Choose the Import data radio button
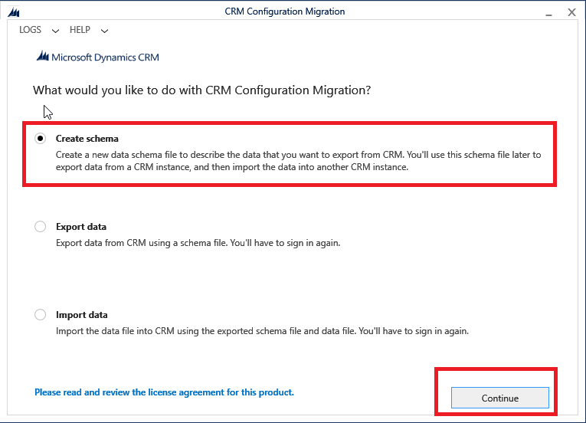The image size is (586, 423). pos(40,315)
